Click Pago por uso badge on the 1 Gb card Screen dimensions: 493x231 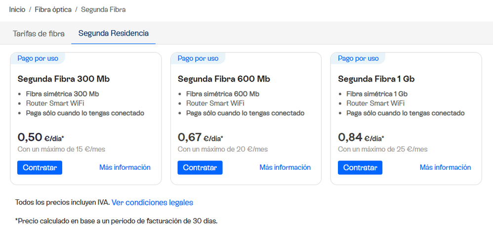pos(358,58)
